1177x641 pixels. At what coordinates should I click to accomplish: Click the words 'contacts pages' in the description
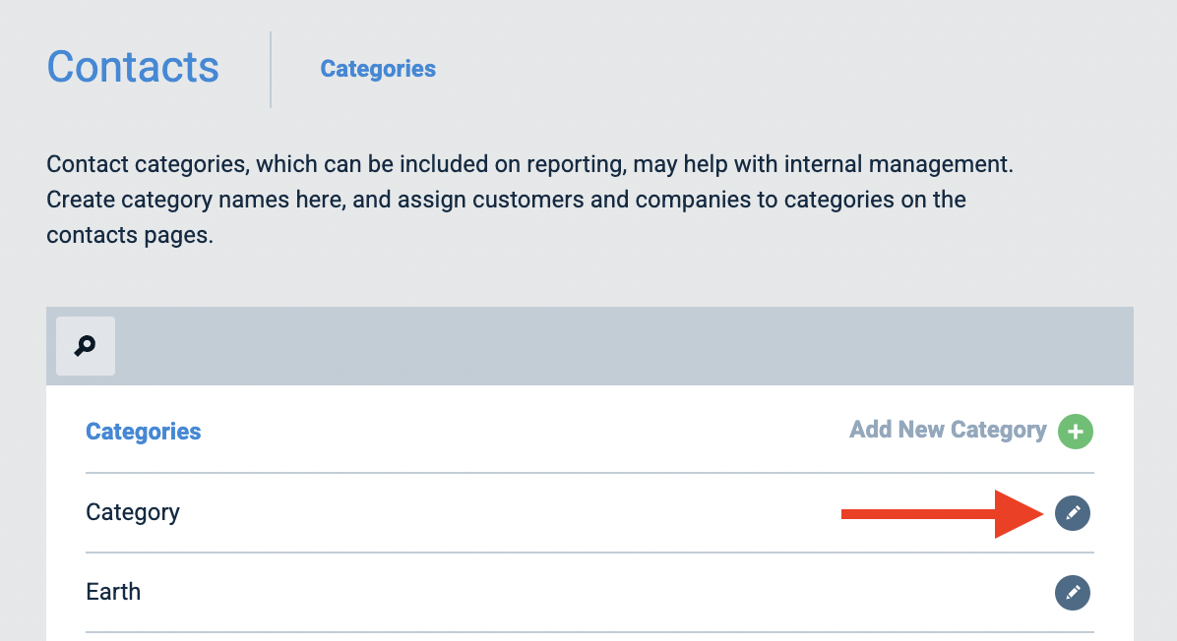pyautogui.click(x=130, y=235)
